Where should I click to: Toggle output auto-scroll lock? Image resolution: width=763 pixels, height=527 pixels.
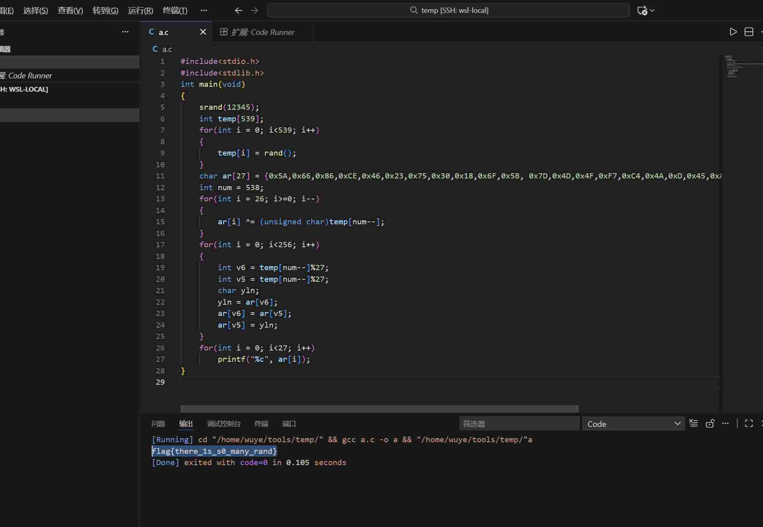tap(710, 423)
